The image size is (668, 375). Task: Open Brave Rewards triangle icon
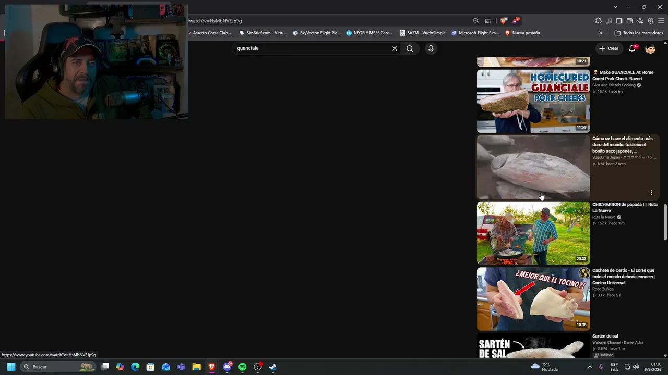click(x=515, y=21)
